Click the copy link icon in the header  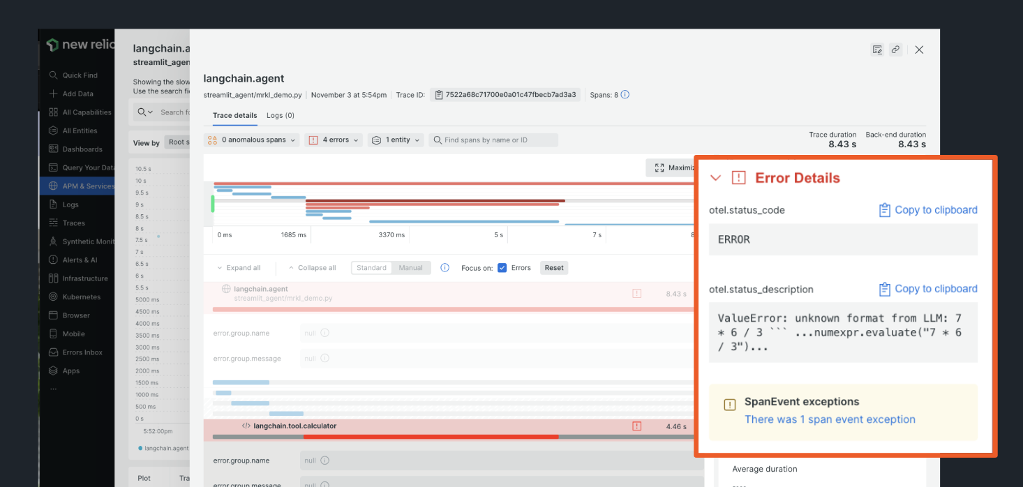pos(896,50)
